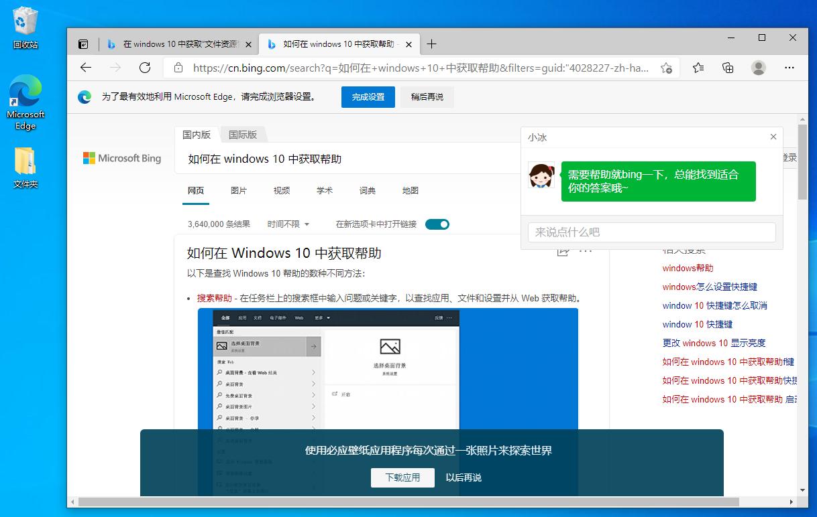This screenshot has height=517, width=817.
Task: Open the 时间不限 filter dropdown
Action: coord(288,224)
